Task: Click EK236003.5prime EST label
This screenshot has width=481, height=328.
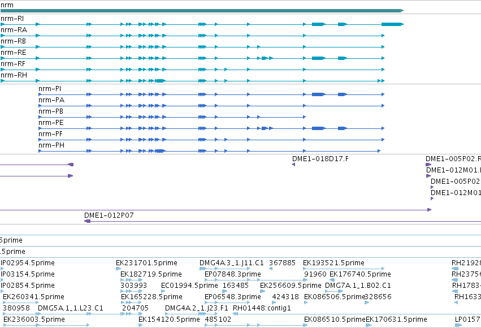Action: click(34, 320)
